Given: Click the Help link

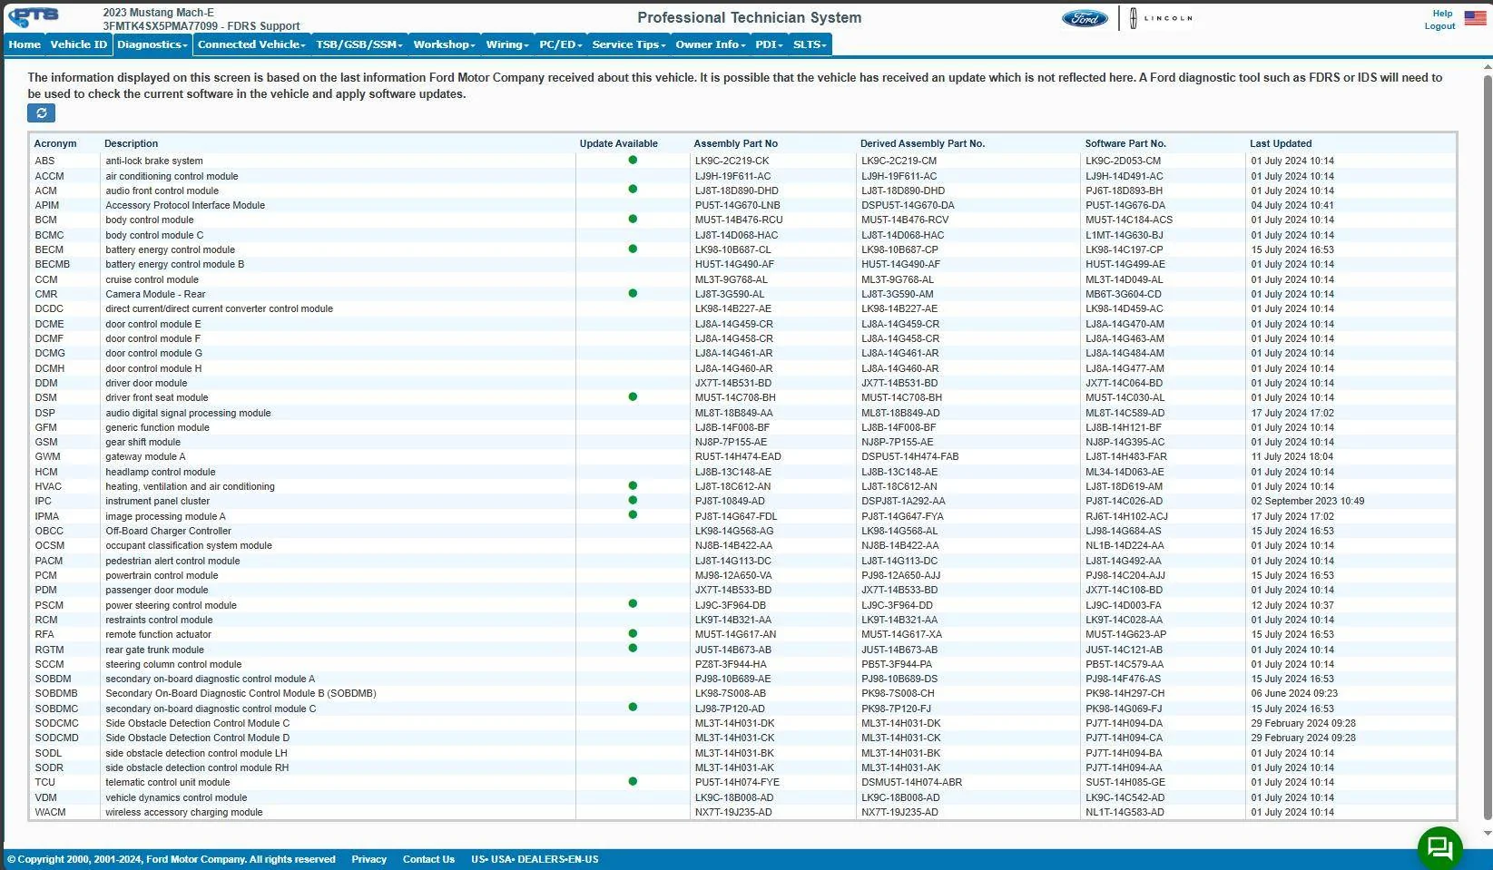Looking at the screenshot, I should tap(1442, 14).
